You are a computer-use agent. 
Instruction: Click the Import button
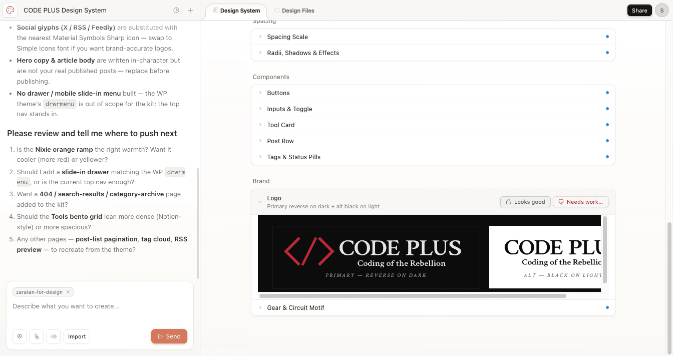point(77,336)
